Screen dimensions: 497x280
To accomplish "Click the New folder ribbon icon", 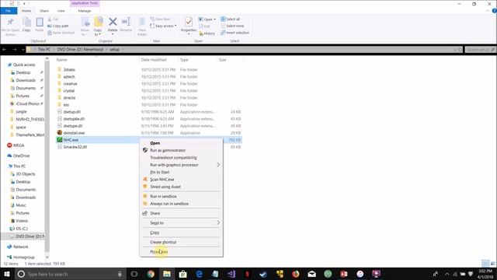I will click(142, 26).
